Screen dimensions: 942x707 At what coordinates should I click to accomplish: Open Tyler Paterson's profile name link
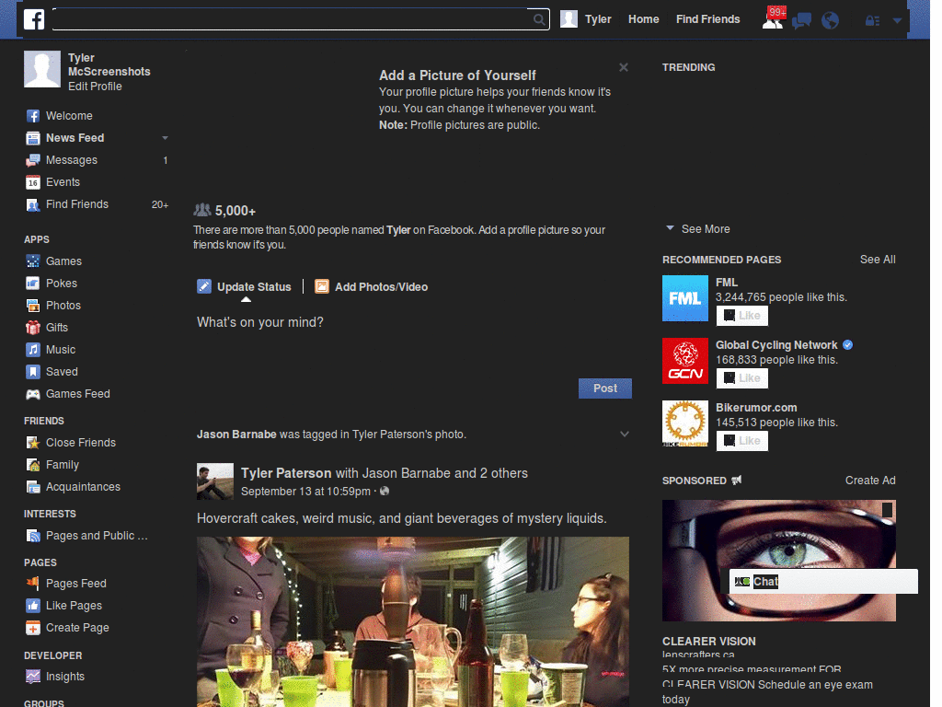tap(286, 473)
